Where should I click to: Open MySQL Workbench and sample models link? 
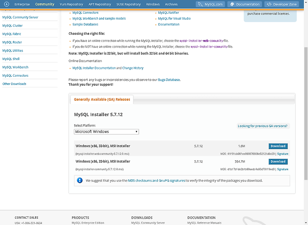click(x=99, y=18)
